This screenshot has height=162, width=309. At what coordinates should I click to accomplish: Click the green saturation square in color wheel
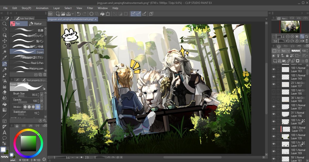[28, 143]
